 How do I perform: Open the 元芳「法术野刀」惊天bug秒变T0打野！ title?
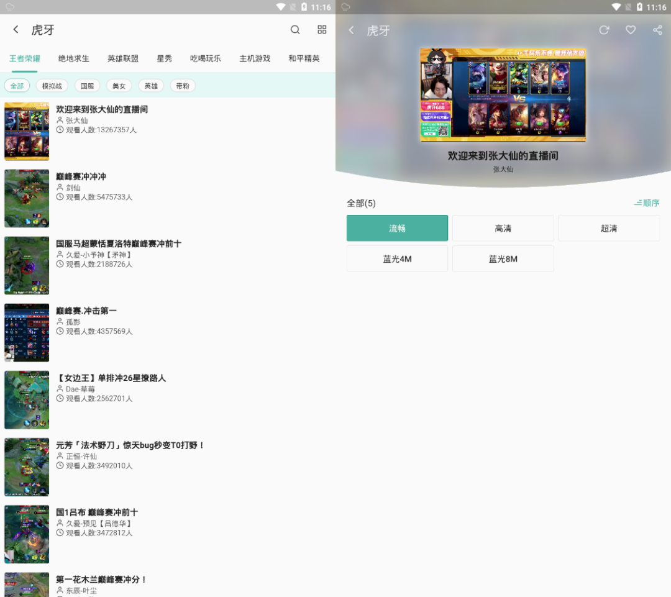click(x=130, y=445)
